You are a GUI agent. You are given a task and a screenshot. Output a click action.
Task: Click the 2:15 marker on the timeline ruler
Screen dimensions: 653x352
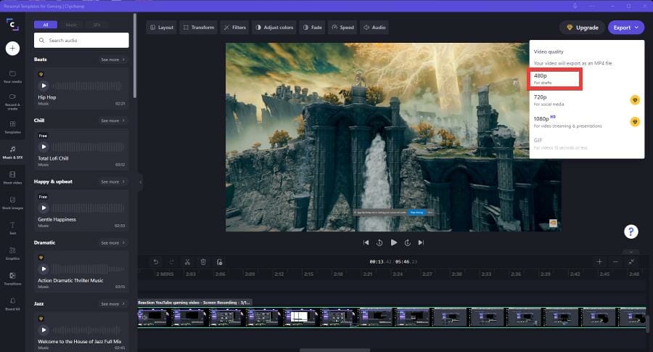308,274
